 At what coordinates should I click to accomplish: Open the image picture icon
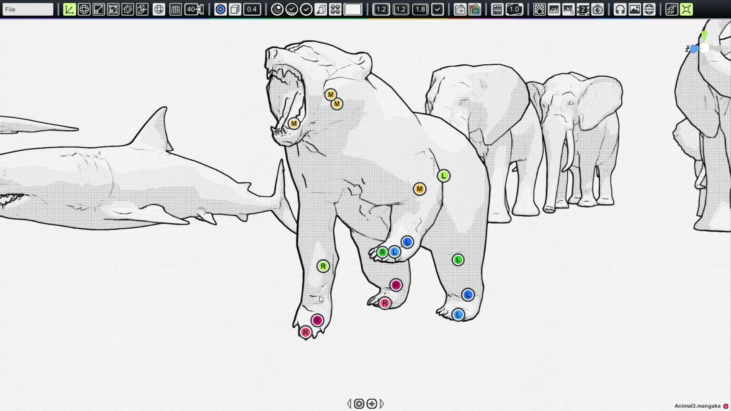[x=635, y=9]
